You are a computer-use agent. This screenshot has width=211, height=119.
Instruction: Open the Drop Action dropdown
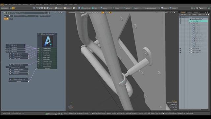pyautogui.click(x=152, y=8)
